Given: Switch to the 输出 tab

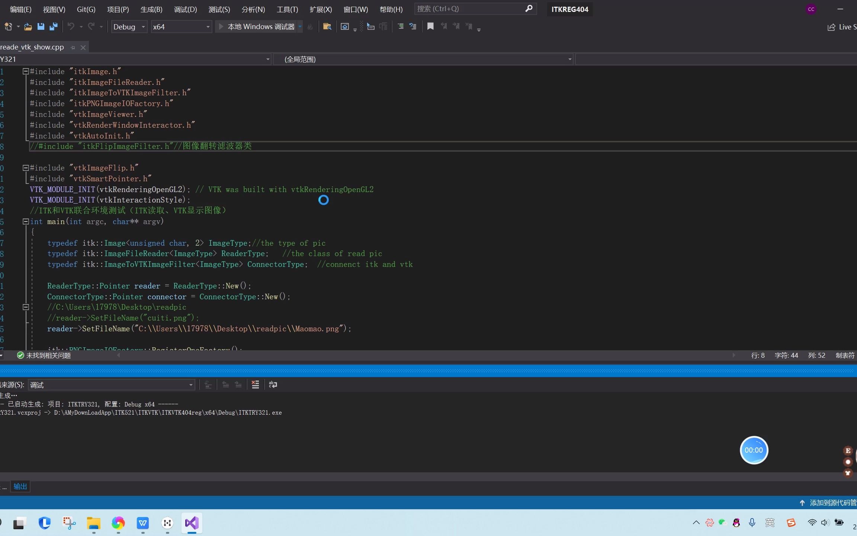Looking at the screenshot, I should point(20,486).
